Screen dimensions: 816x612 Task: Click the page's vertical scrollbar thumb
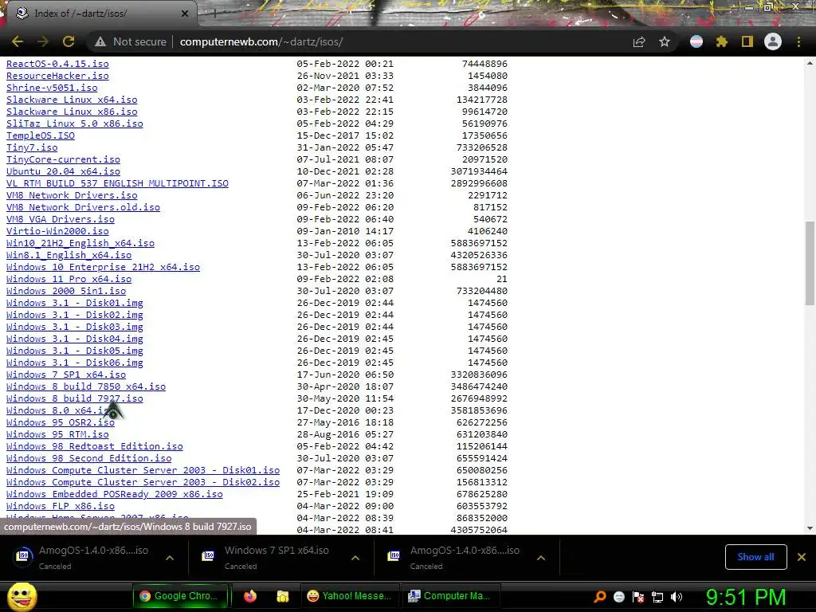(x=810, y=263)
